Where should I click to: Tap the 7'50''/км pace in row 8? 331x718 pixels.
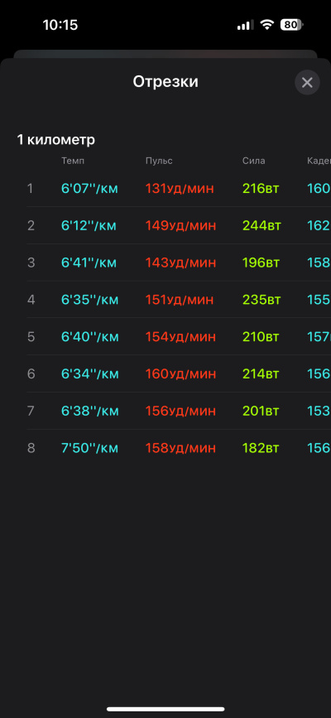click(x=89, y=448)
